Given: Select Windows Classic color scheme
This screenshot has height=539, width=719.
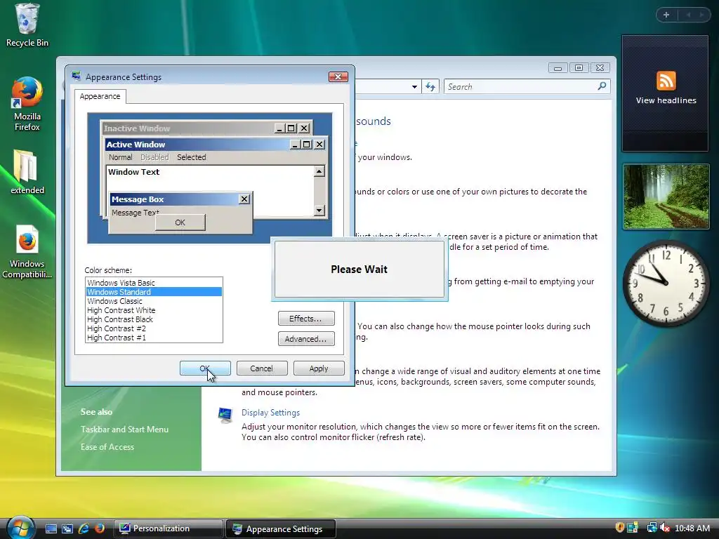Looking at the screenshot, I should [x=154, y=301].
